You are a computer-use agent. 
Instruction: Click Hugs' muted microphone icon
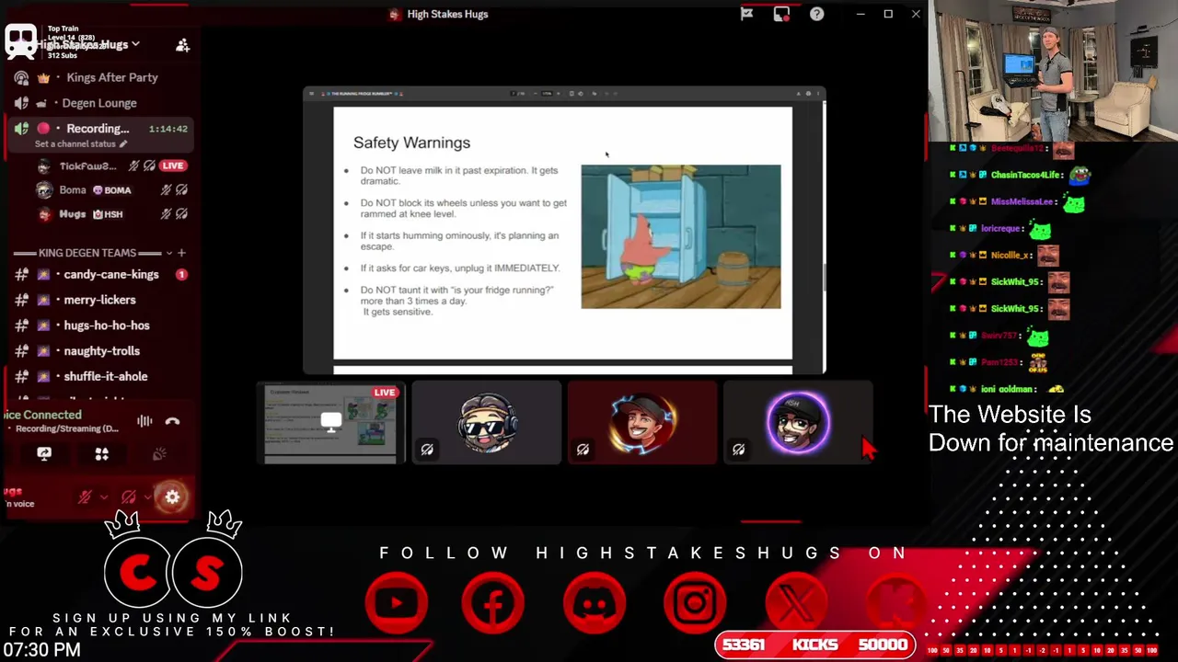pyautogui.click(x=166, y=214)
